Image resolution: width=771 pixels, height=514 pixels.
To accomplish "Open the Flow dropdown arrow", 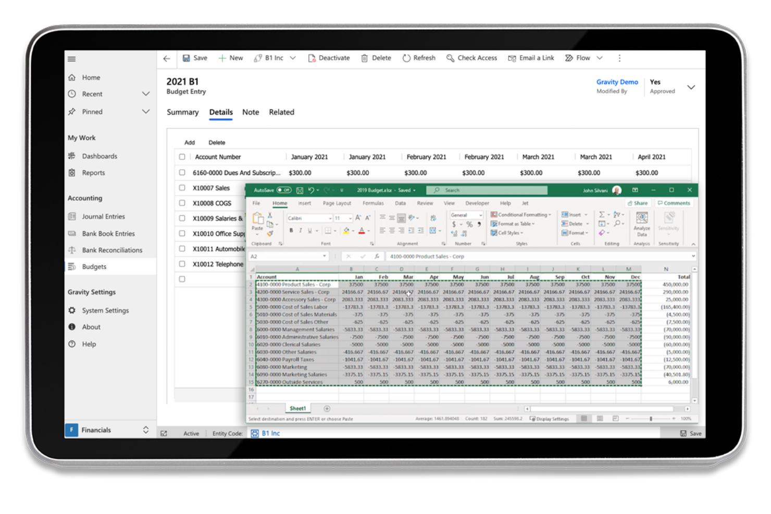I will [x=600, y=58].
